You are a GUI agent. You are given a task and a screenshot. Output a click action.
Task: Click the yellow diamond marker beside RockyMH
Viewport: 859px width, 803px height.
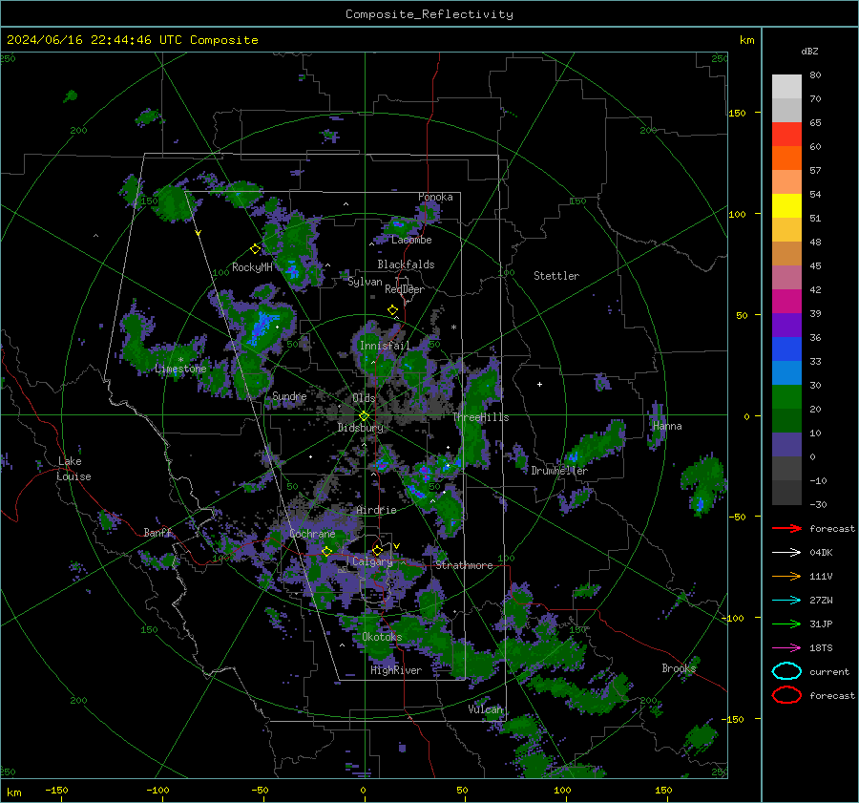point(255,249)
